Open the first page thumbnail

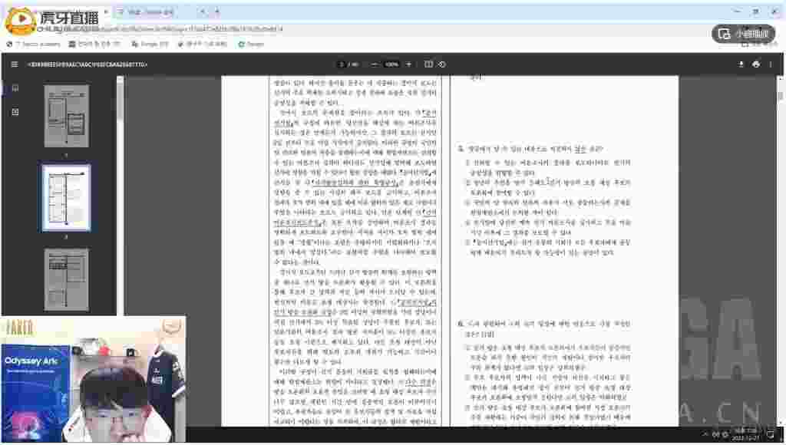(x=66, y=116)
